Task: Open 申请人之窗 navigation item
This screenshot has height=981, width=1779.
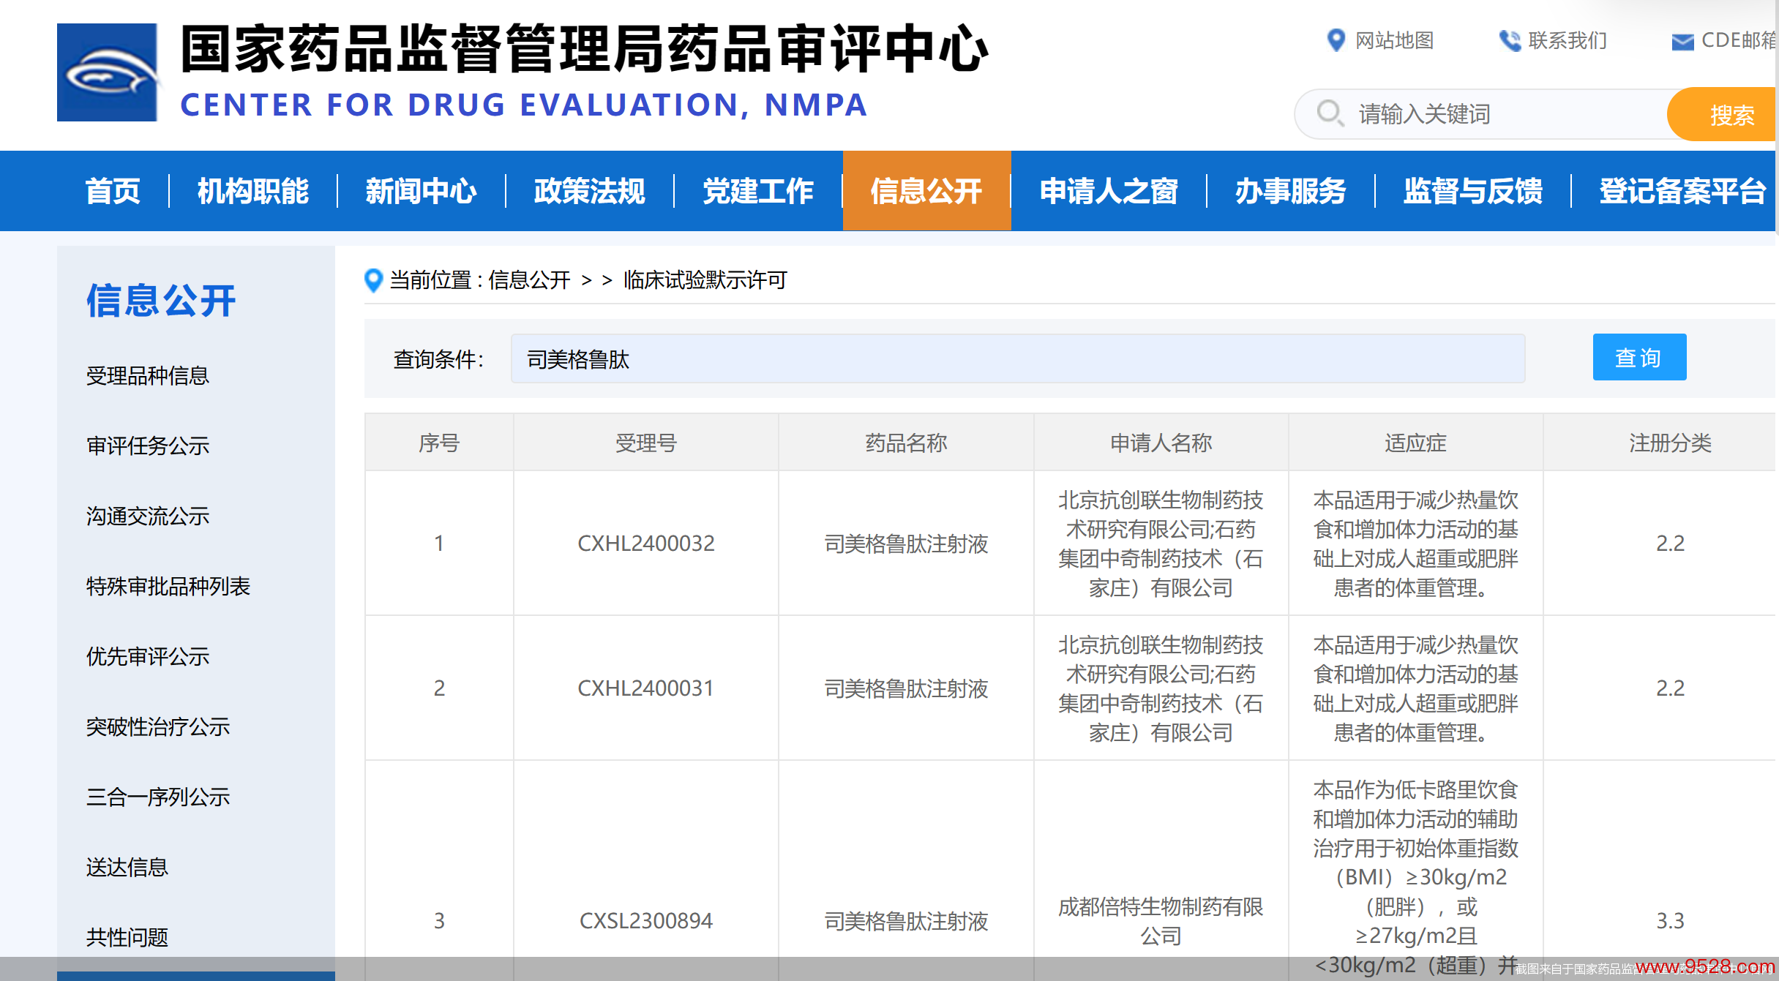Action: coord(1109,191)
